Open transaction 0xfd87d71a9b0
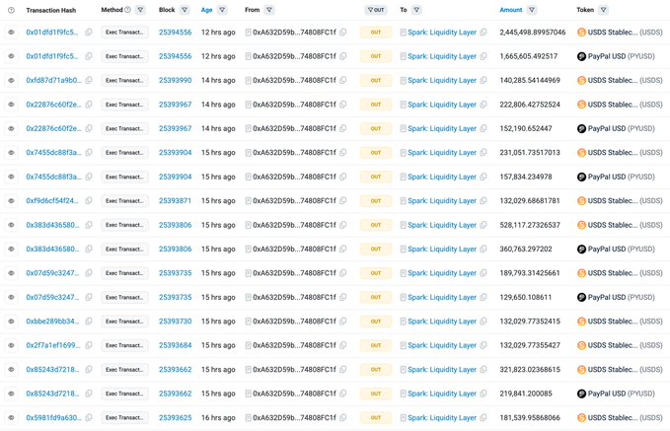Viewport: 670px width, 431px height. (x=54, y=80)
